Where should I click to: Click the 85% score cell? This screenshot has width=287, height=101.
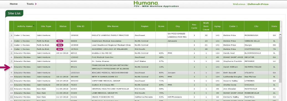[161, 73]
